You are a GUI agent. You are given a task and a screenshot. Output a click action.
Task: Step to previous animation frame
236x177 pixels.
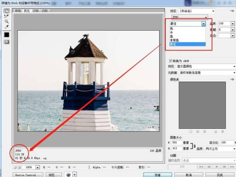(209, 167)
